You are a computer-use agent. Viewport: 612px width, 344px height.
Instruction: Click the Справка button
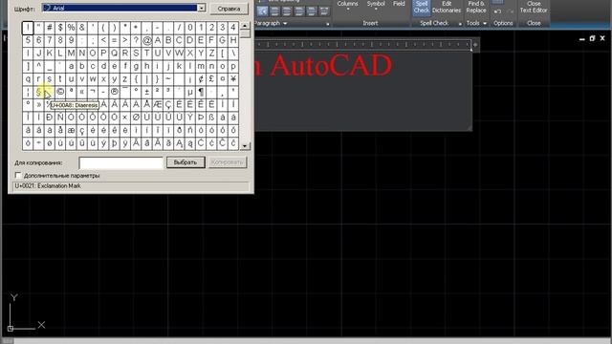(229, 9)
